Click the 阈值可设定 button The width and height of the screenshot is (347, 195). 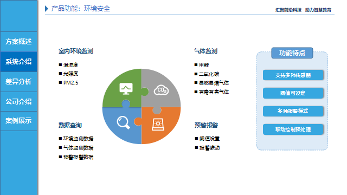[293, 93]
